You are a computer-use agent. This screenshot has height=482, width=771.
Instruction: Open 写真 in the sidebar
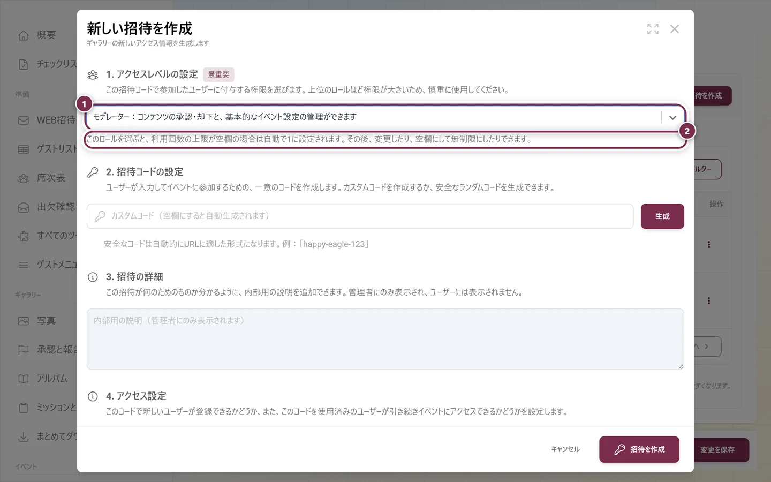[x=46, y=321]
